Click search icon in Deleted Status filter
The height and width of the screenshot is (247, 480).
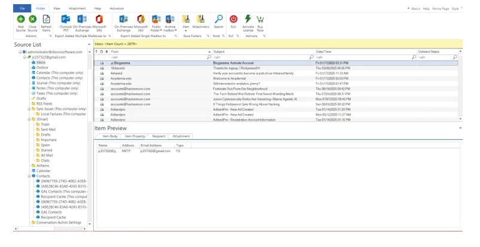coord(455,57)
